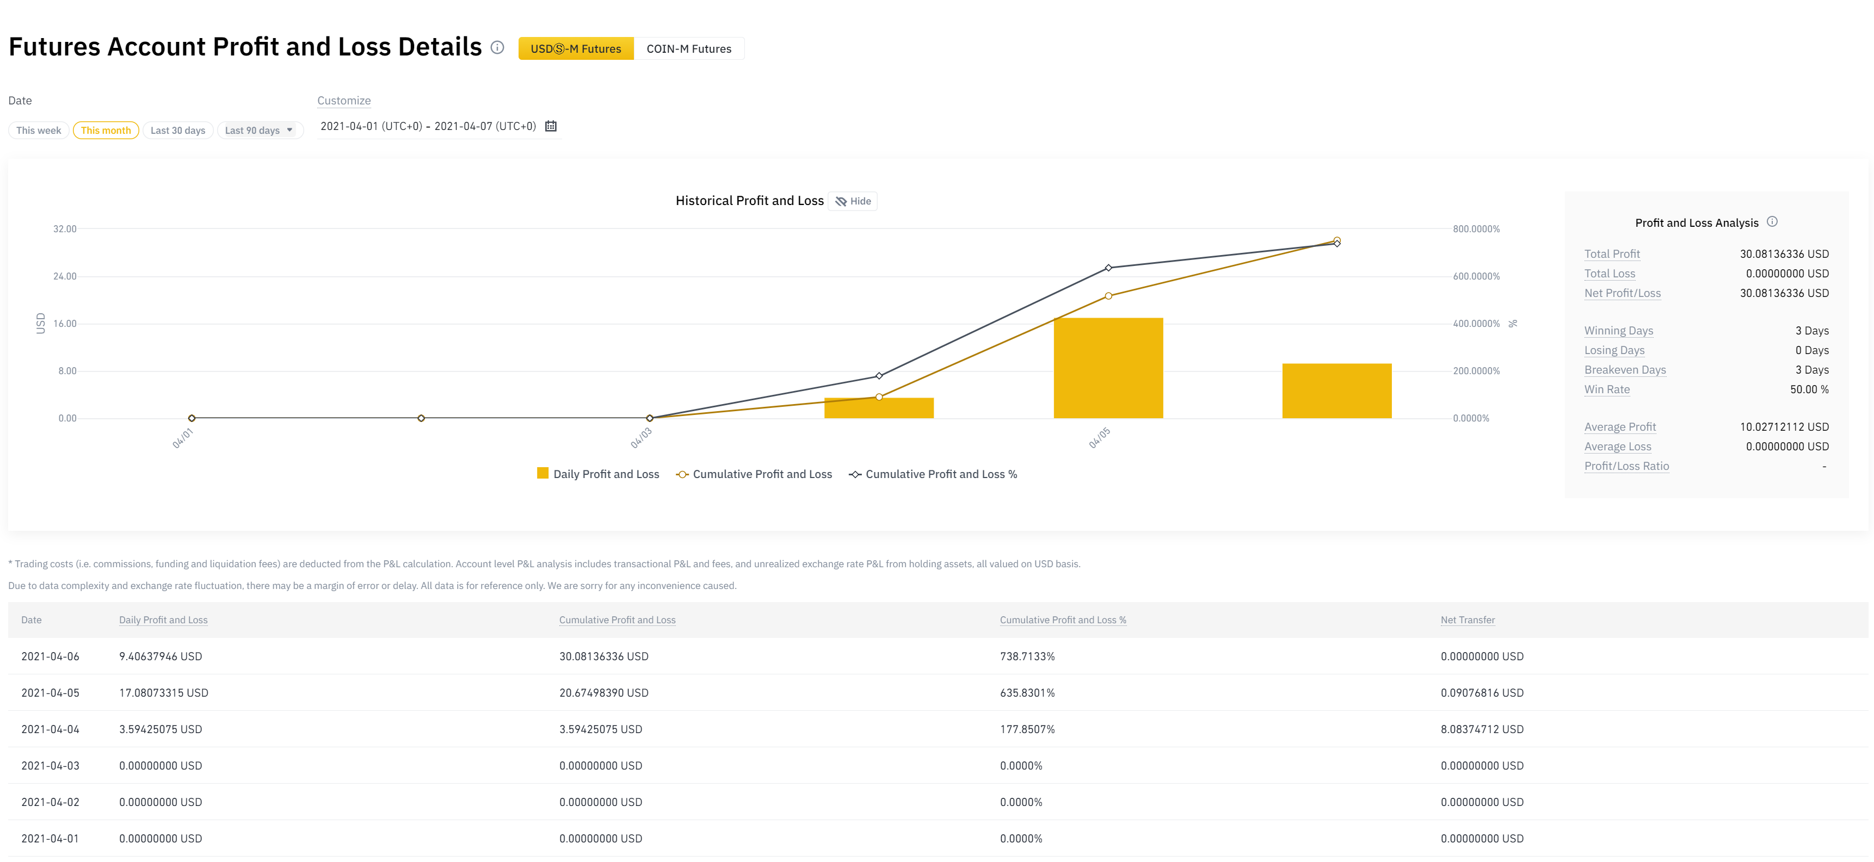Toggle the Daily Profit and Loss legend swatch

pos(542,473)
